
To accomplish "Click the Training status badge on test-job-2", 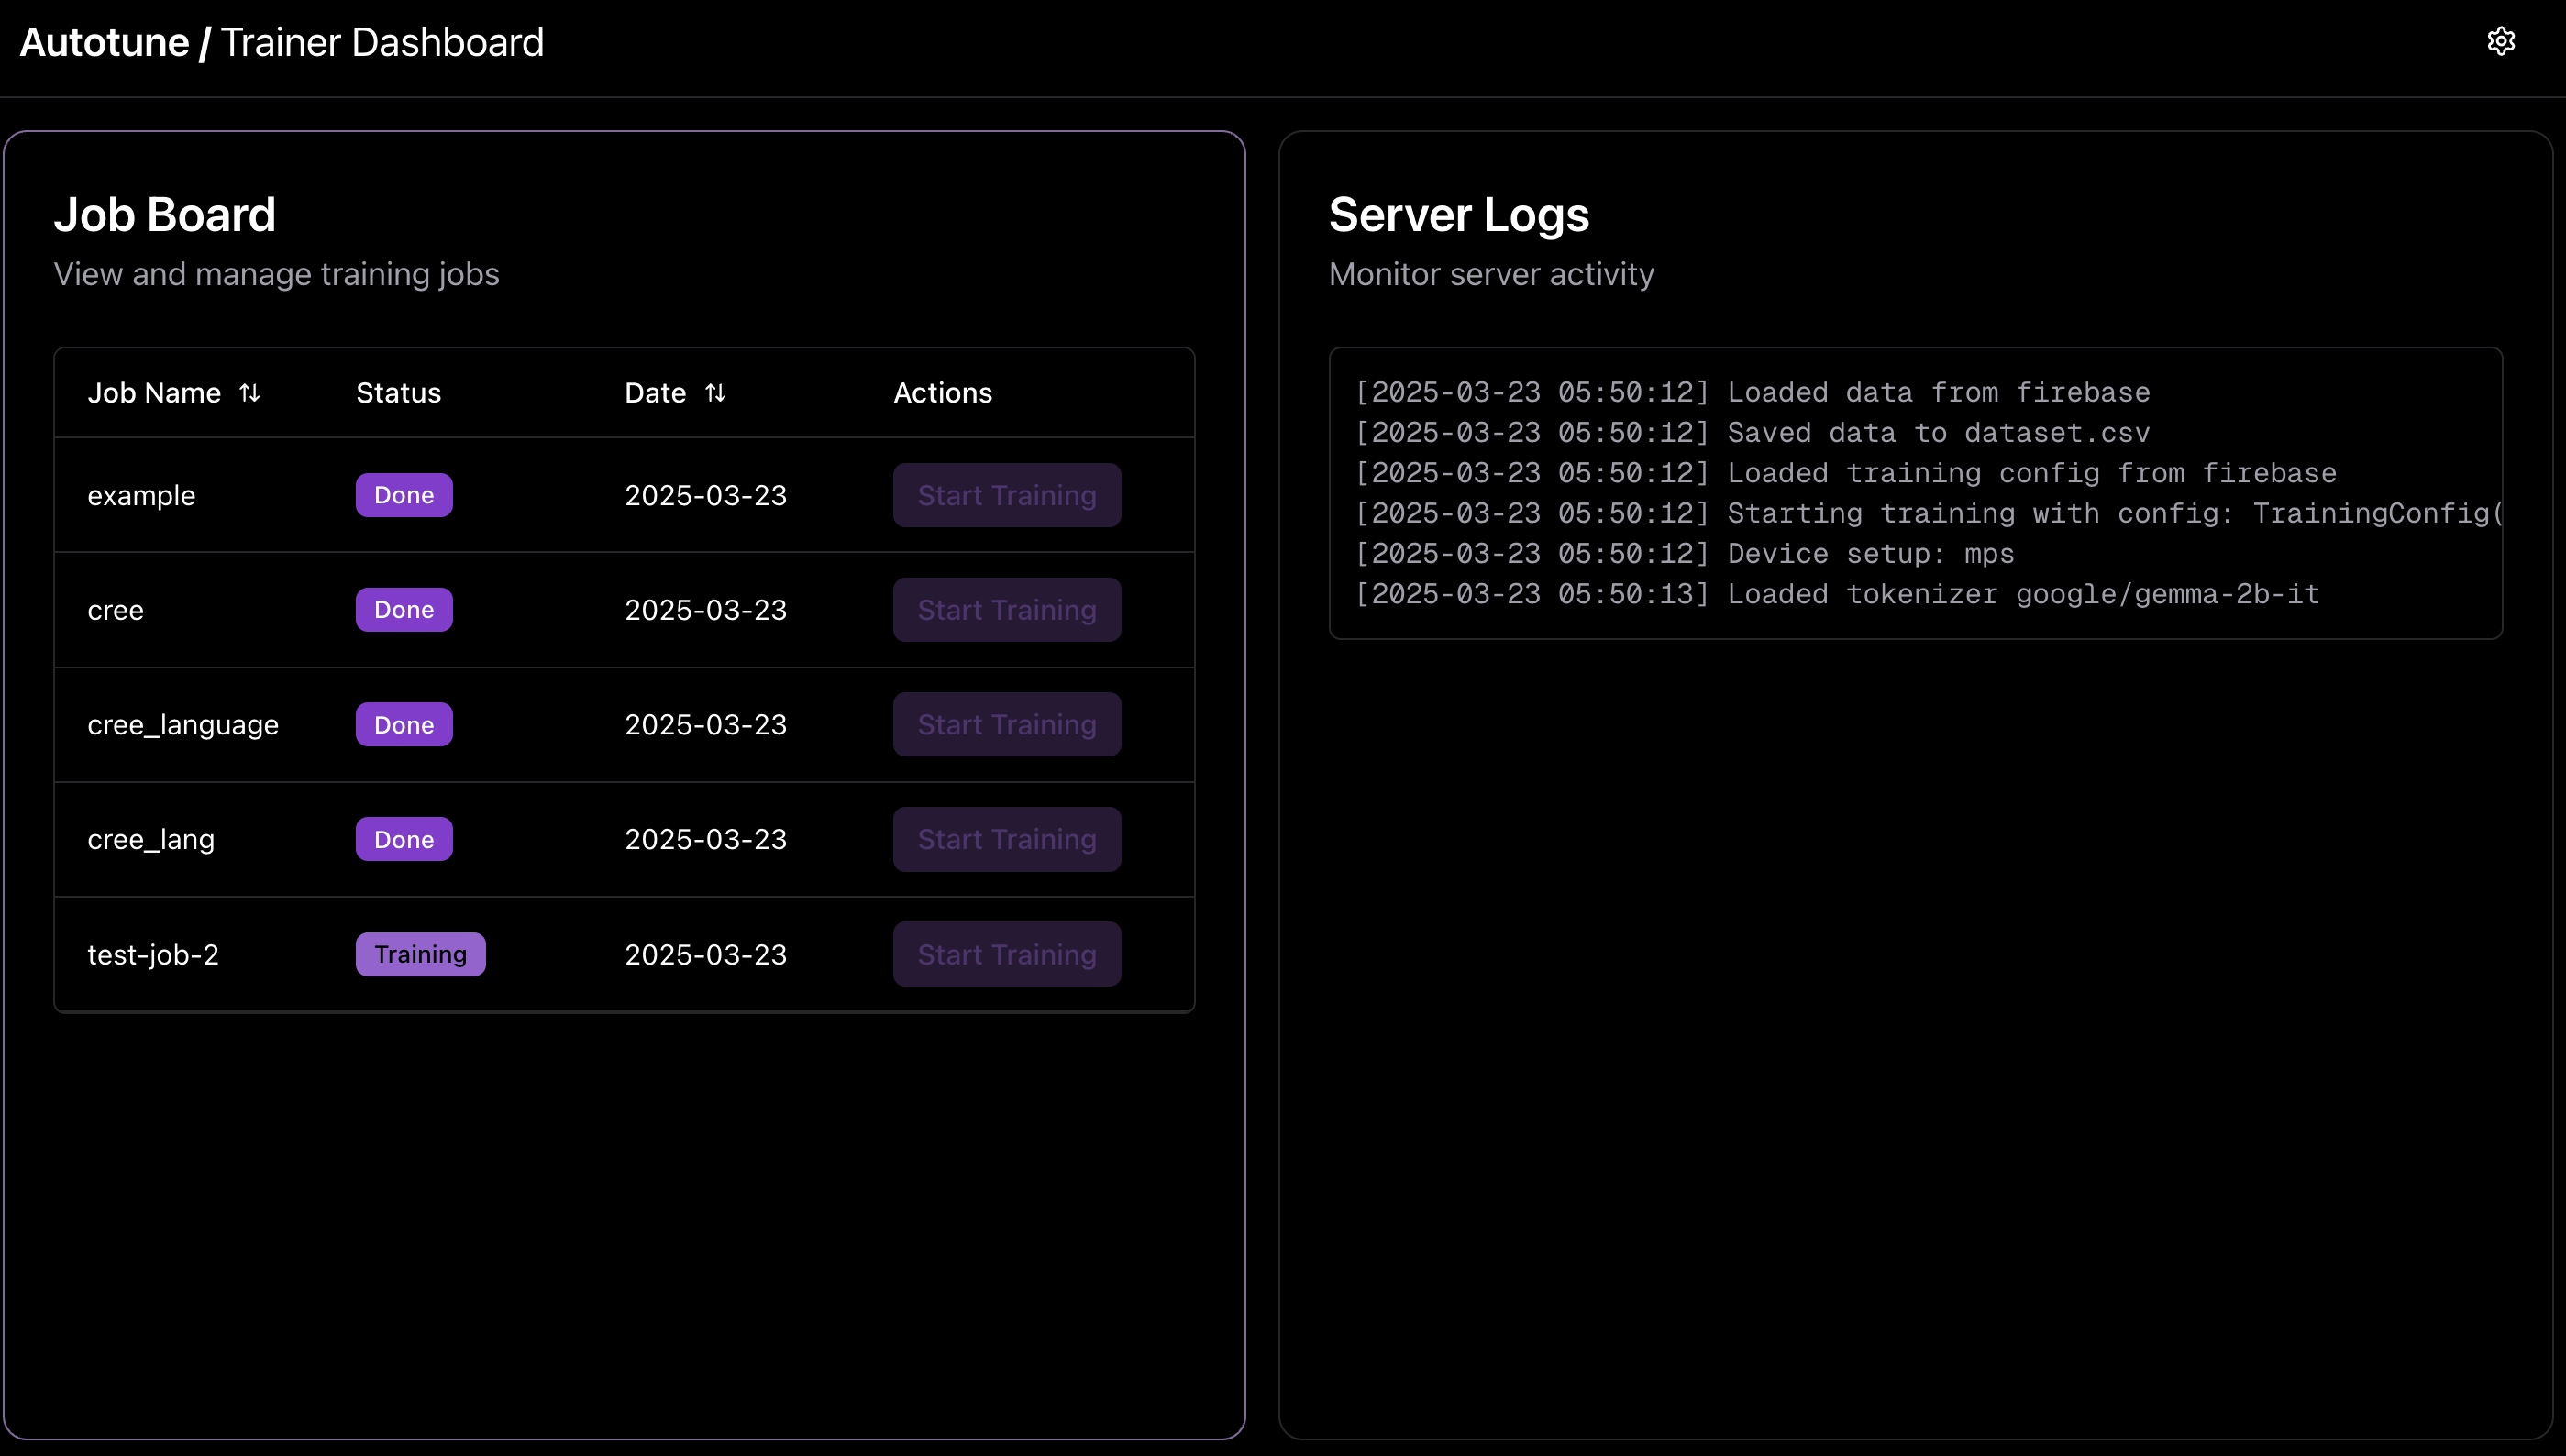I will tap(420, 954).
